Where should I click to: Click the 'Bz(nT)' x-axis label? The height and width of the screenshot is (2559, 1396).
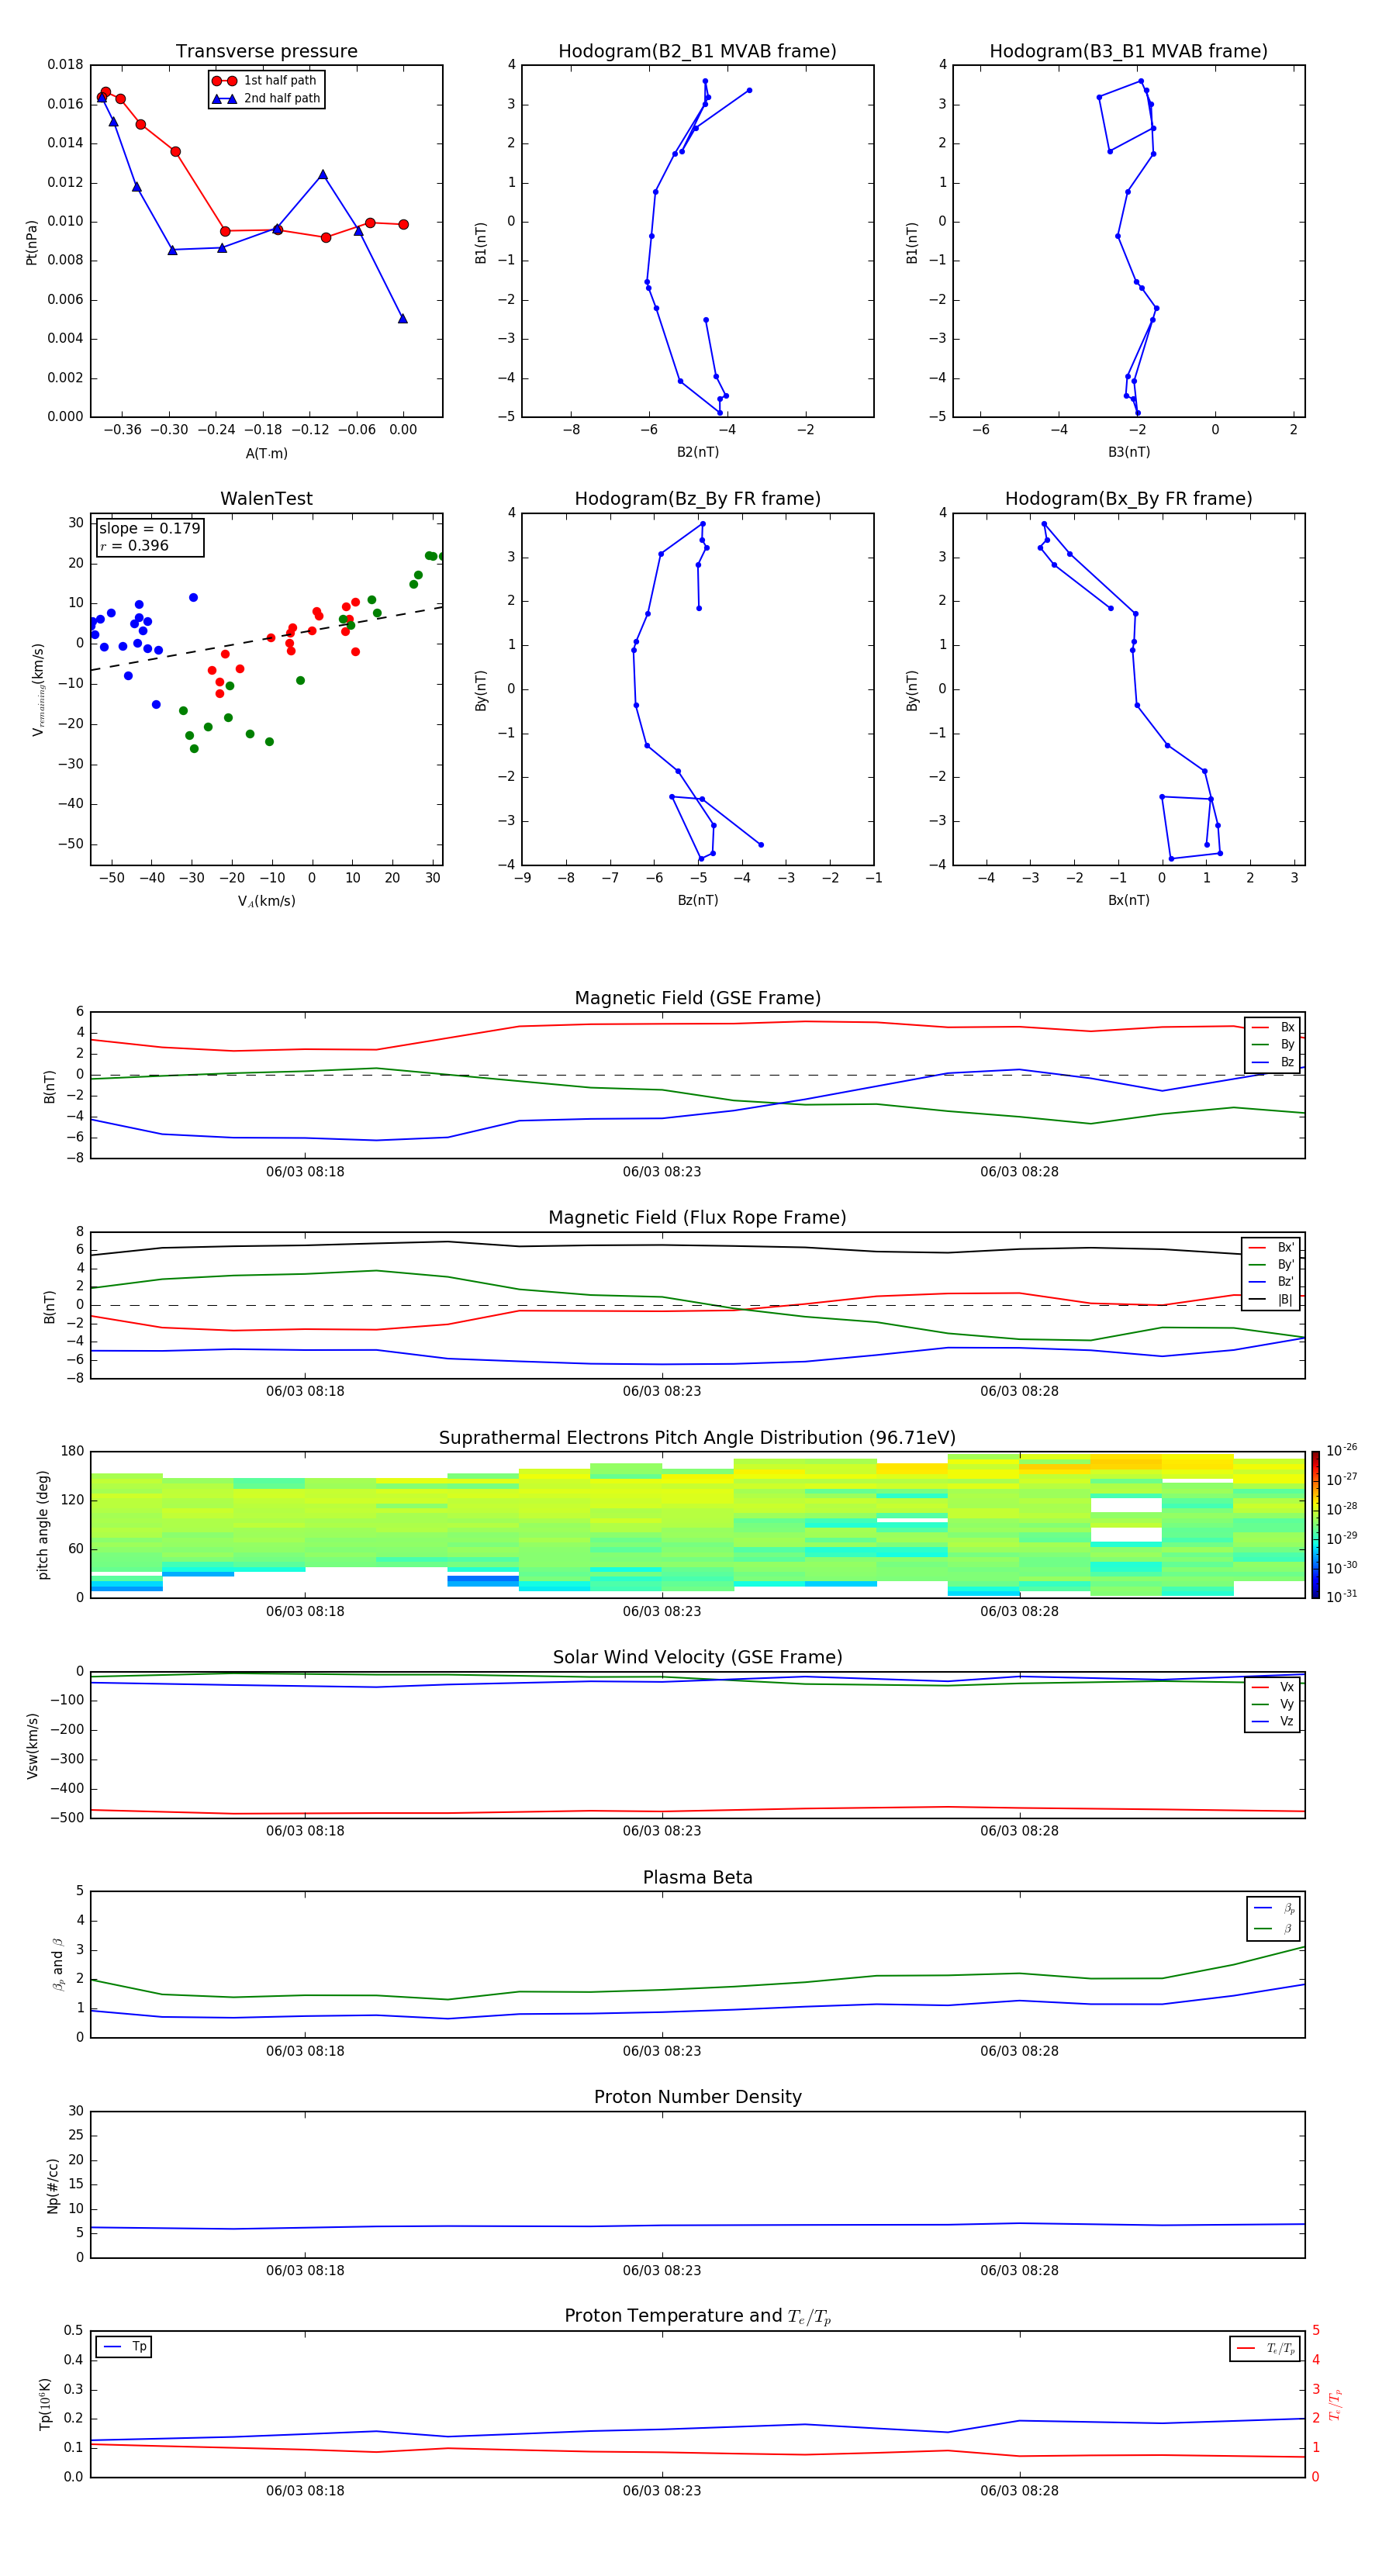point(697,900)
